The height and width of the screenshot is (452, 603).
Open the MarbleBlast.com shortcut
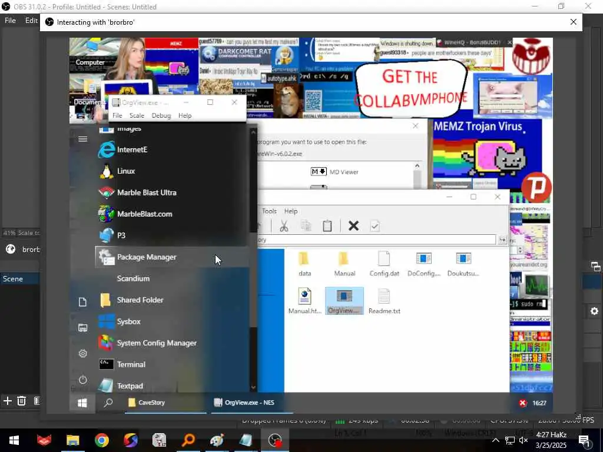tap(173, 214)
